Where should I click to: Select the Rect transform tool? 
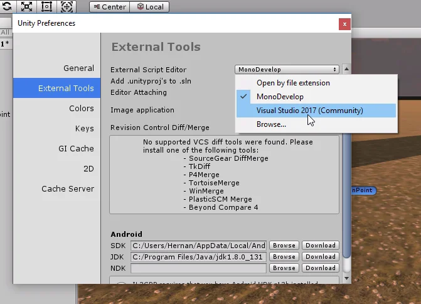pos(46,6)
